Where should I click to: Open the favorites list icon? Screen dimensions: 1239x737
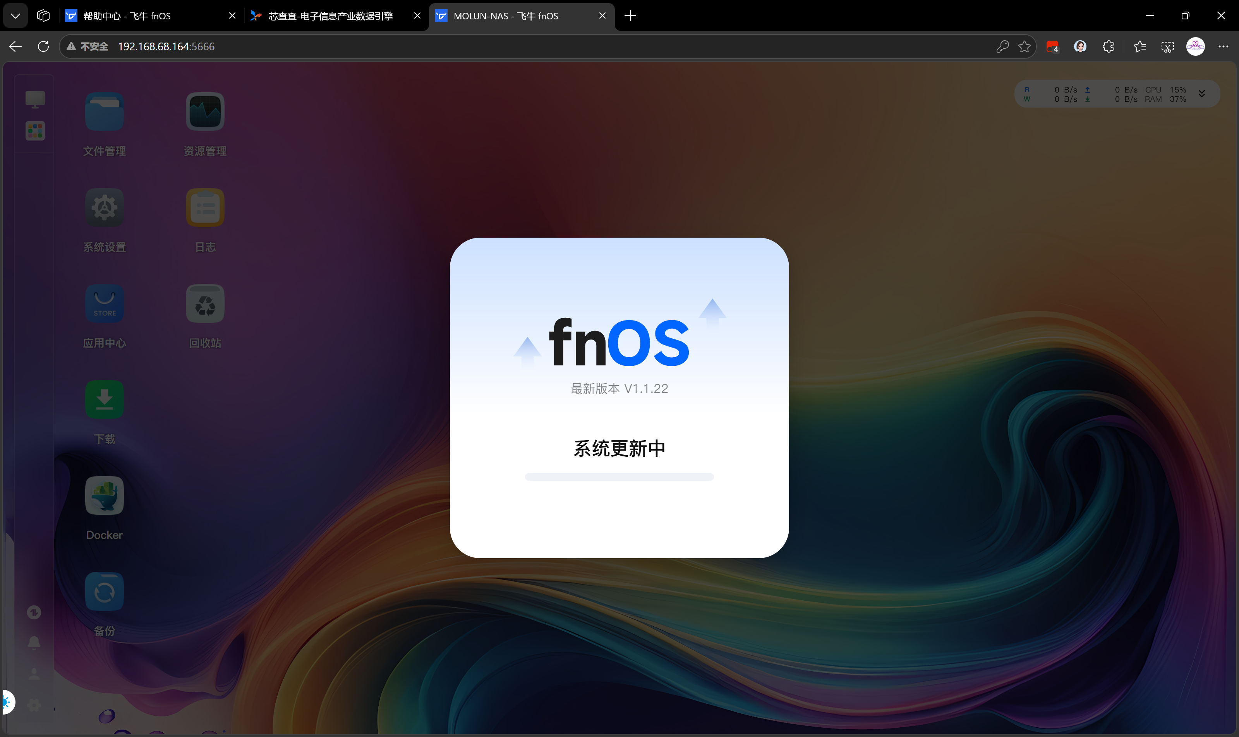click(x=1139, y=46)
